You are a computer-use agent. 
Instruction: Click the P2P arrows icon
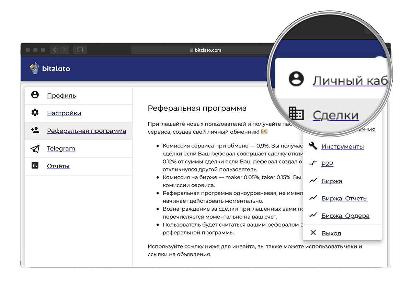(x=313, y=163)
